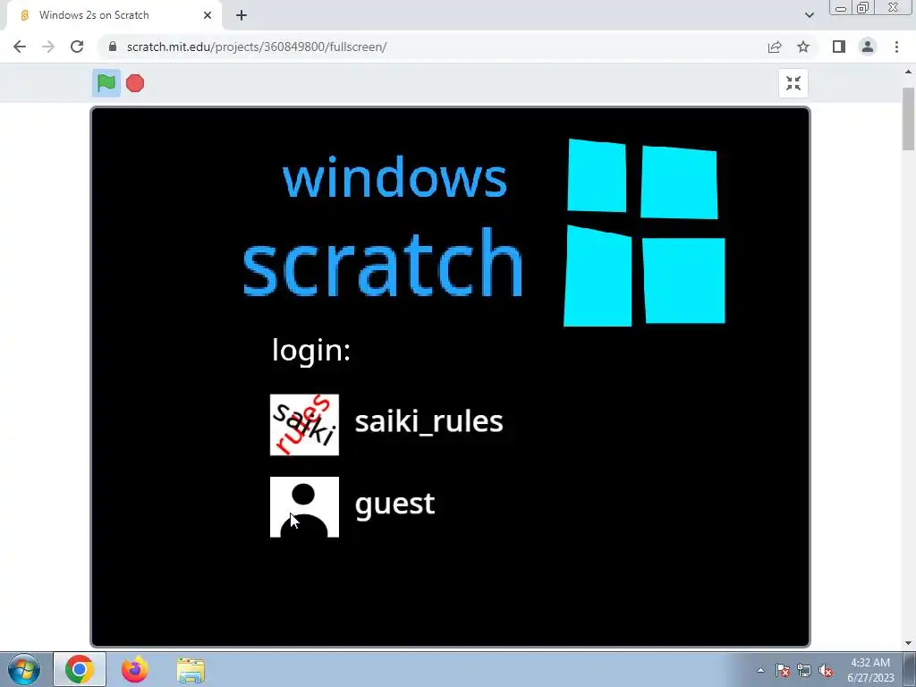Log in as saiki_rules username text

point(428,421)
